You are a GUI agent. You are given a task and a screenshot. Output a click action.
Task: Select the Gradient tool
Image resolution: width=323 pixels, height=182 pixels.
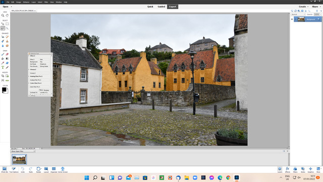tap(7, 59)
